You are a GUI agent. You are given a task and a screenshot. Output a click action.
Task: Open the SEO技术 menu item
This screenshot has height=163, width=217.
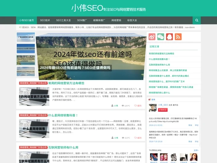45,21
